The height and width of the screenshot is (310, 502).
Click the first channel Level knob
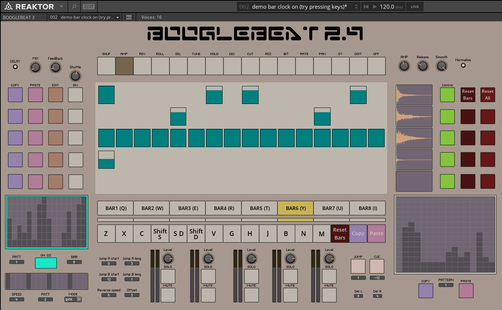click(x=168, y=259)
